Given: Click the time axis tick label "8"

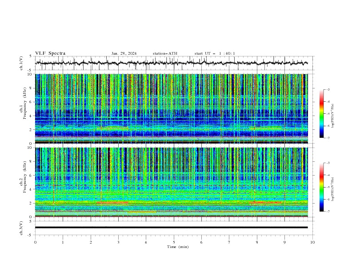Looking at the screenshot, I should coord(257,242).
